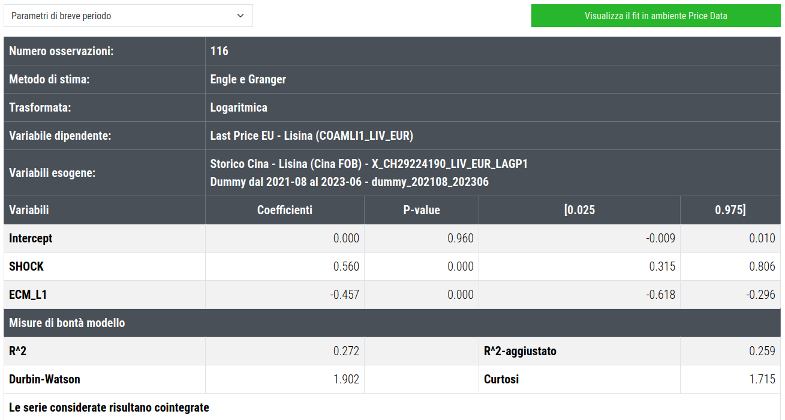Select the 'Durbin-Watson' label

pos(44,379)
